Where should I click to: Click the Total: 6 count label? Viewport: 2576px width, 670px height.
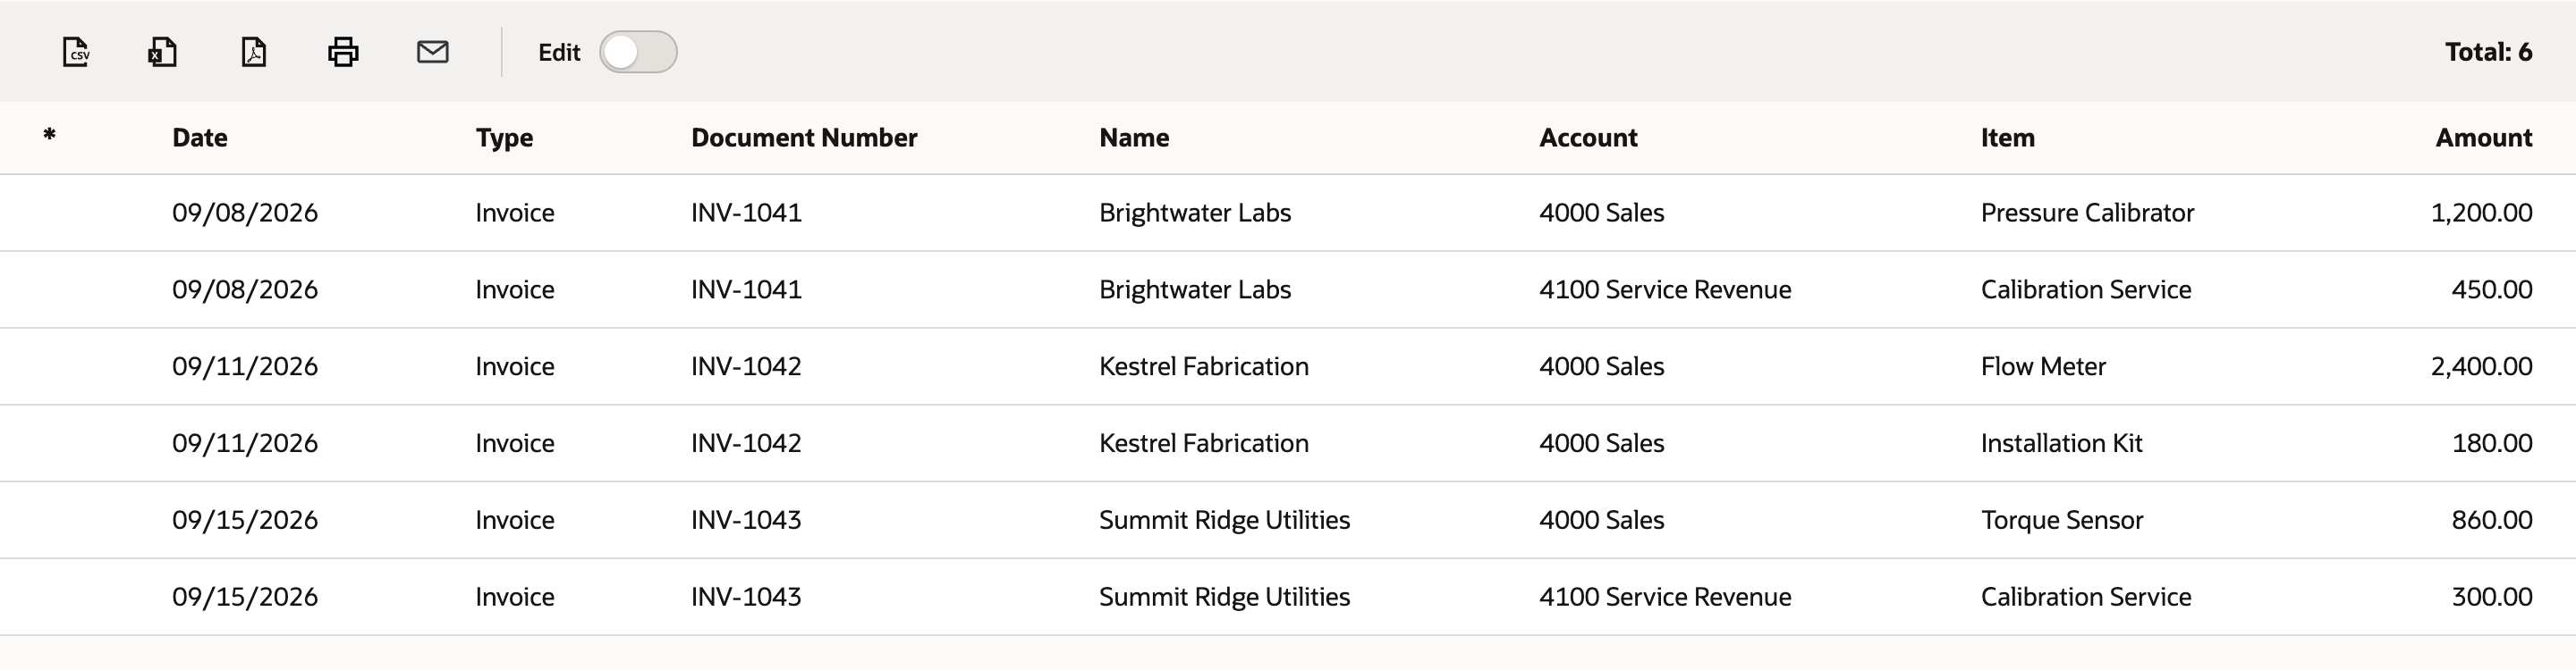click(2488, 52)
